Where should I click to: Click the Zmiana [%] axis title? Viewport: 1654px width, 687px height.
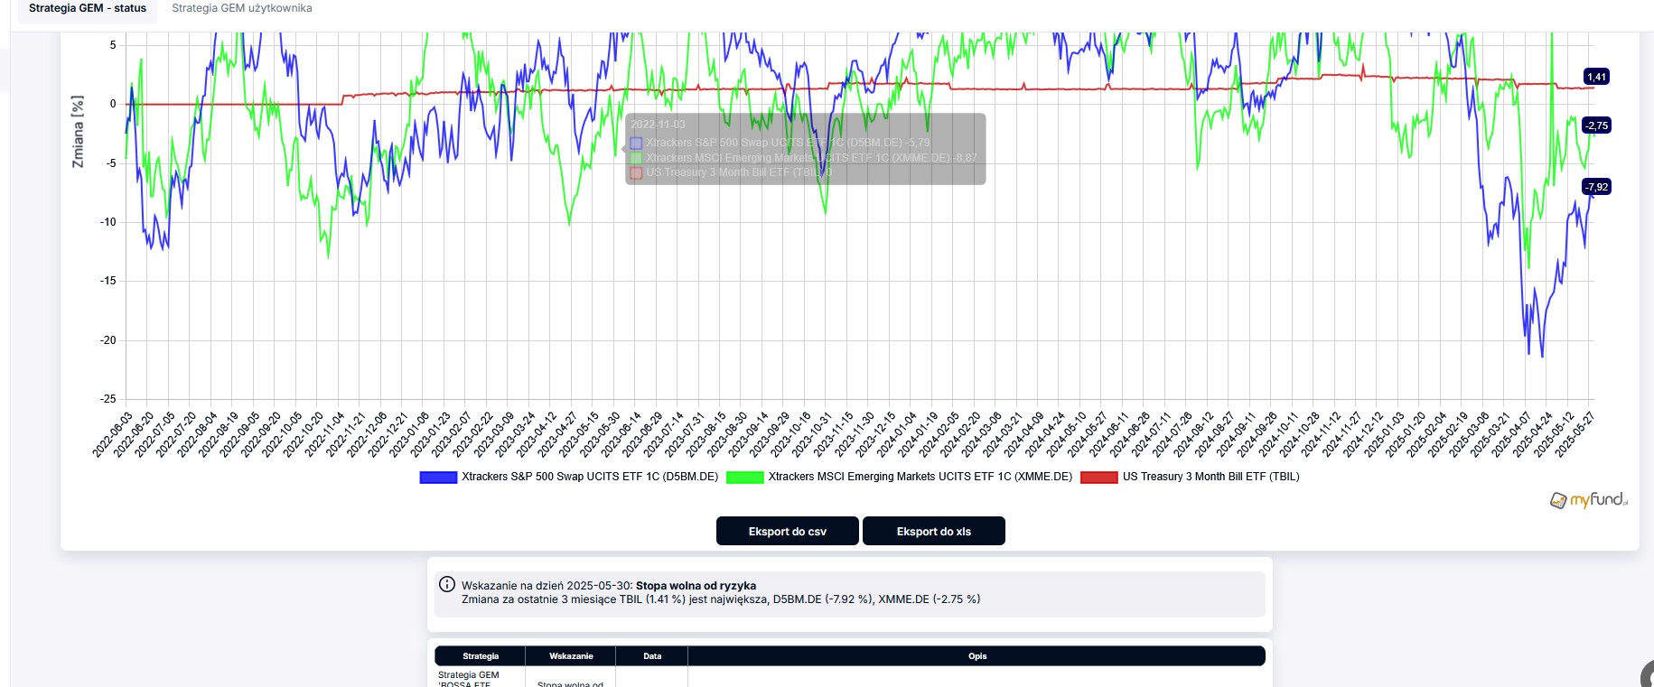point(78,131)
